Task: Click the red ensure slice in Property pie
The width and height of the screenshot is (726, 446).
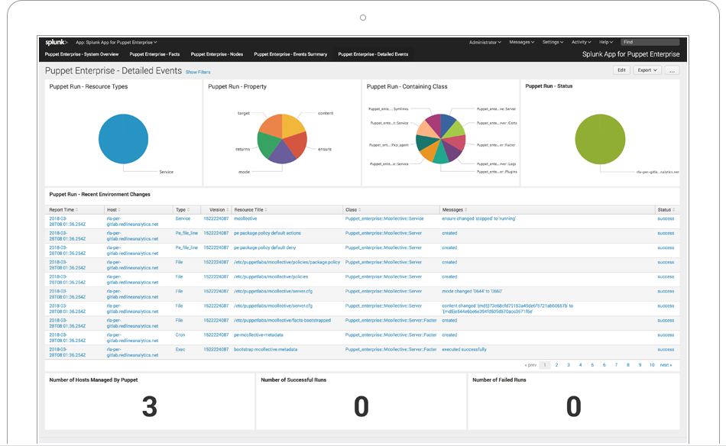Action: (x=297, y=145)
